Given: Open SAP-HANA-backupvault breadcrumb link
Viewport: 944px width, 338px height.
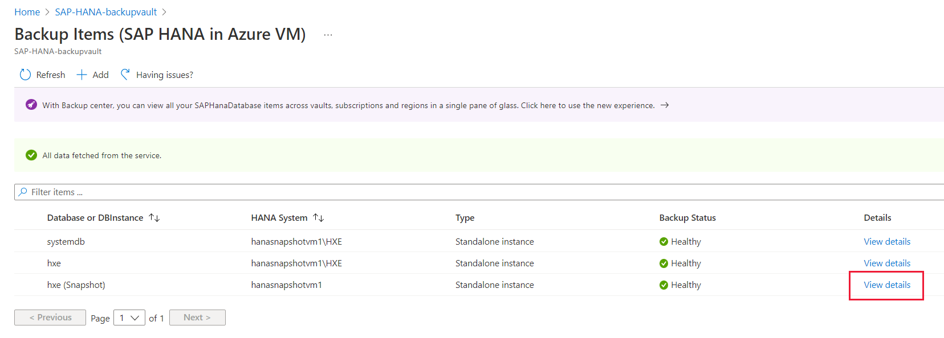Looking at the screenshot, I should click(x=105, y=12).
